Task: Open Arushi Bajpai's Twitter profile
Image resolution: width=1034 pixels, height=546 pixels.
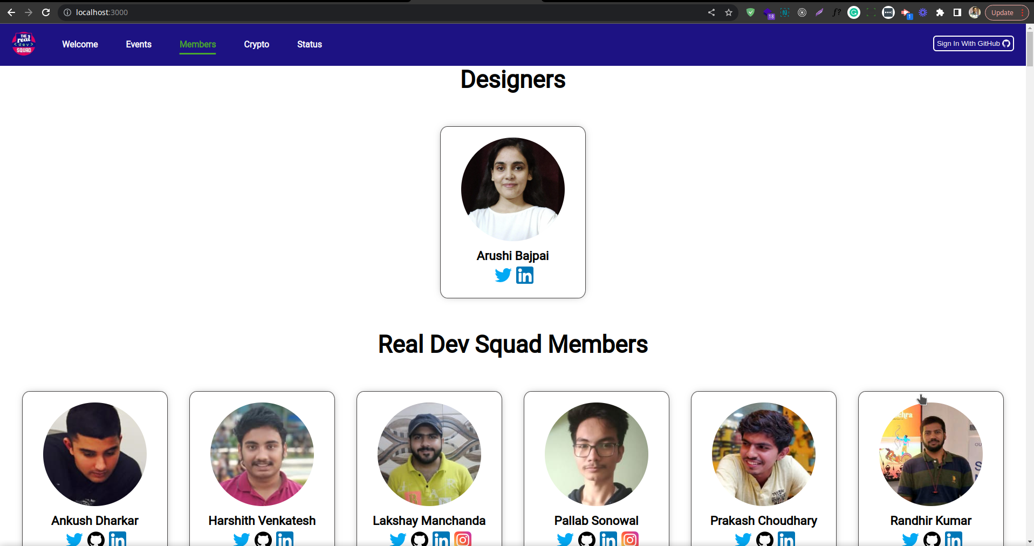Action: [x=503, y=275]
